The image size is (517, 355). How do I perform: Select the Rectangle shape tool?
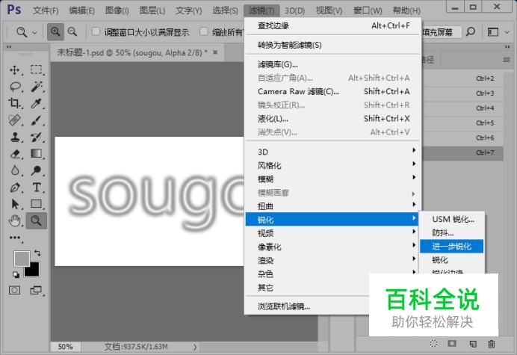coord(37,204)
